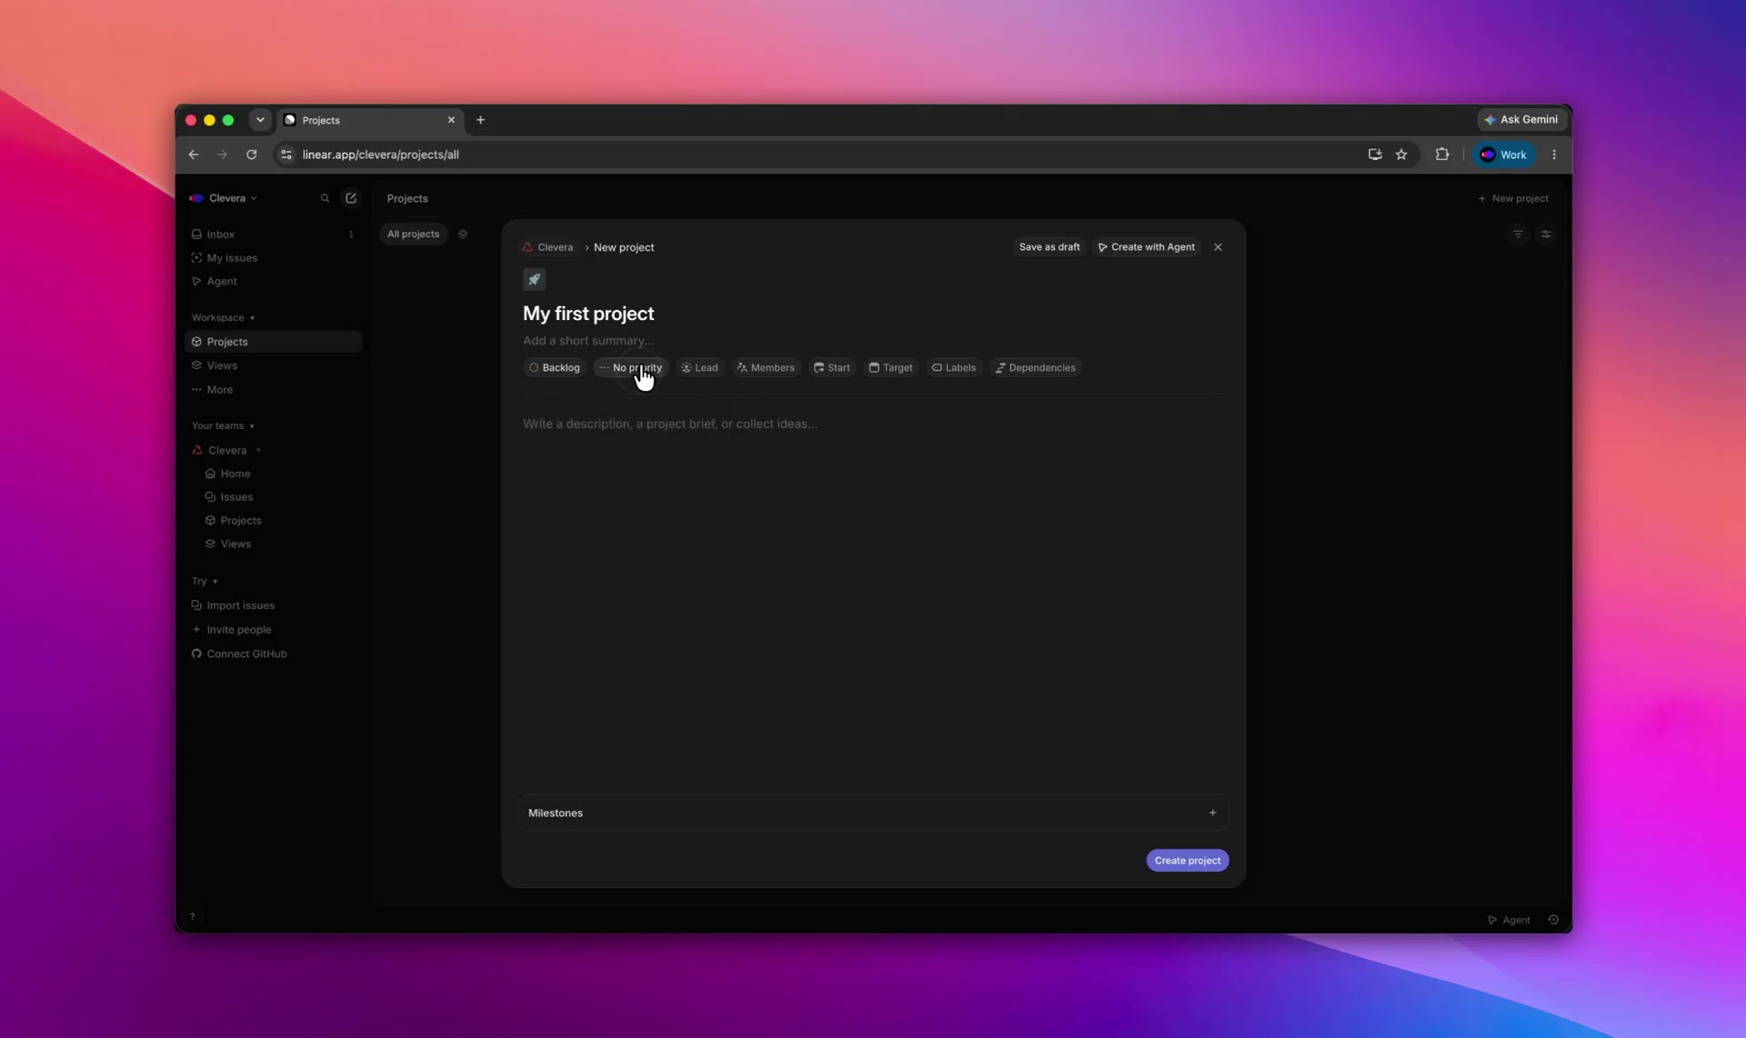This screenshot has height=1038, width=1746.
Task: Click the help question mark icon
Action: coord(192,917)
